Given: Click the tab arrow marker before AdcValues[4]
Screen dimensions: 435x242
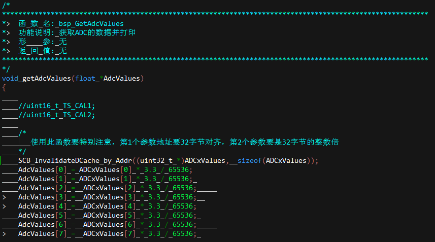Looking at the screenshot, I should (4, 206).
